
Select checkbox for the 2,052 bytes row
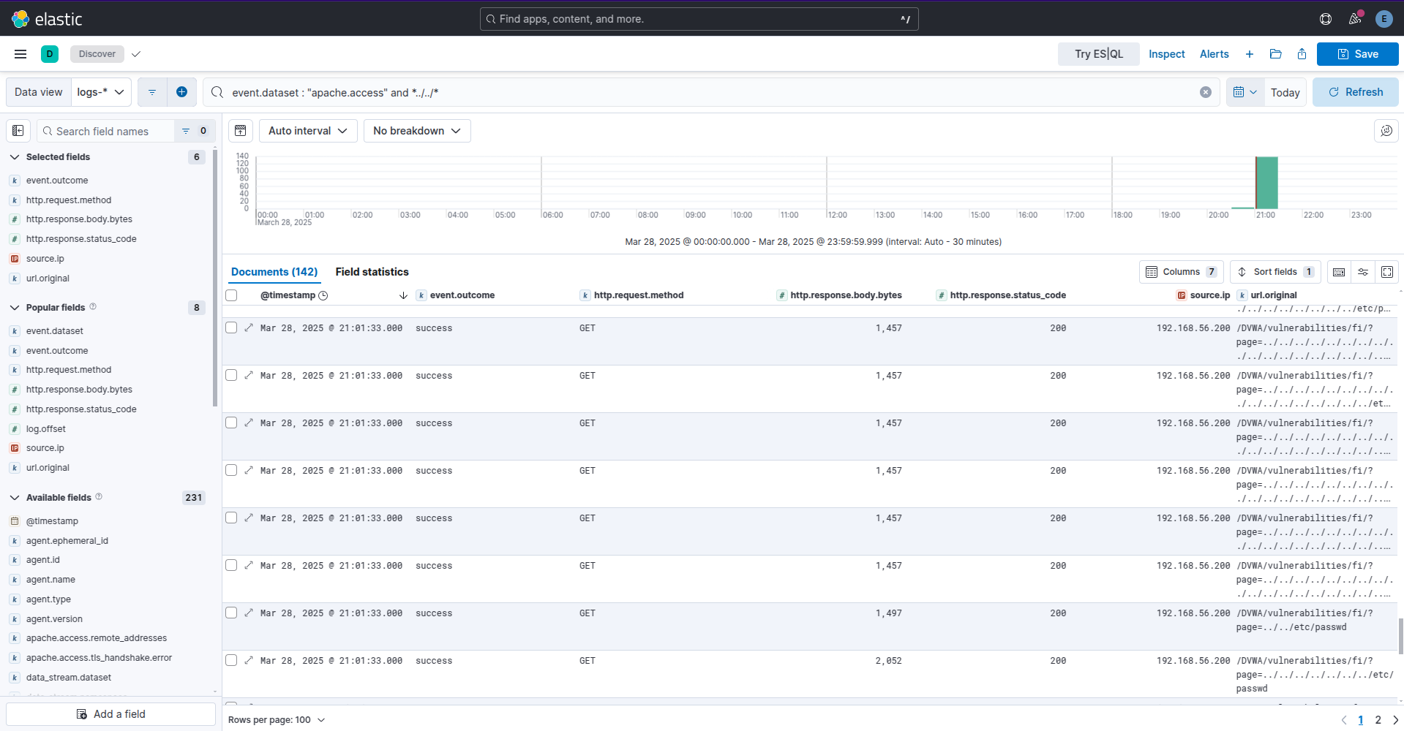[x=232, y=661]
